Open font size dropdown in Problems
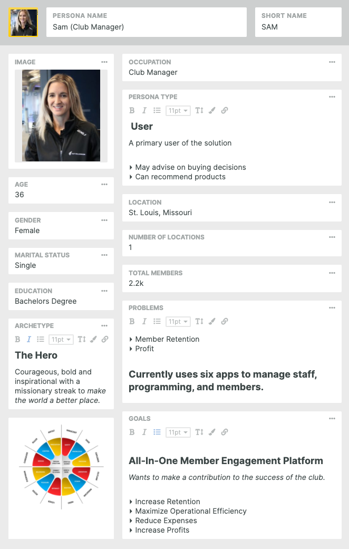Image resolution: width=349 pixels, height=549 pixels. coord(178,322)
